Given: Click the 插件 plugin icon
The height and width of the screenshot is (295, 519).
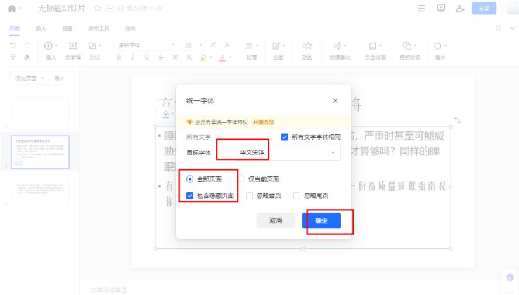Looking at the screenshot, I should [x=438, y=46].
